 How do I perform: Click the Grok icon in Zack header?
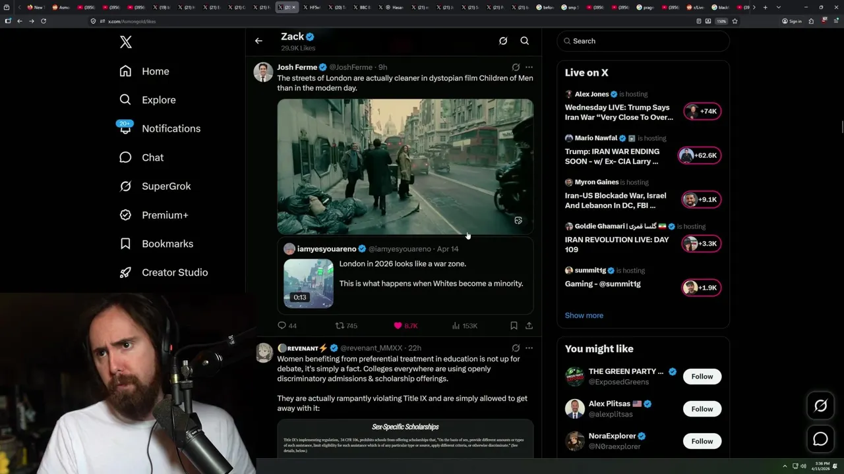(503, 41)
